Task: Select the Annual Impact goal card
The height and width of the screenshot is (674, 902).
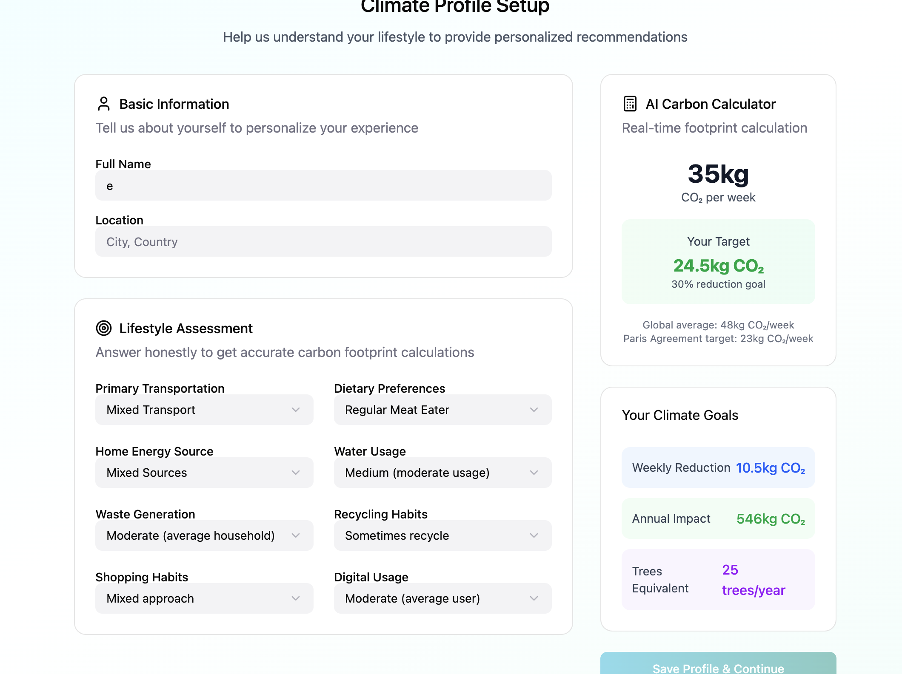Action: tap(718, 518)
